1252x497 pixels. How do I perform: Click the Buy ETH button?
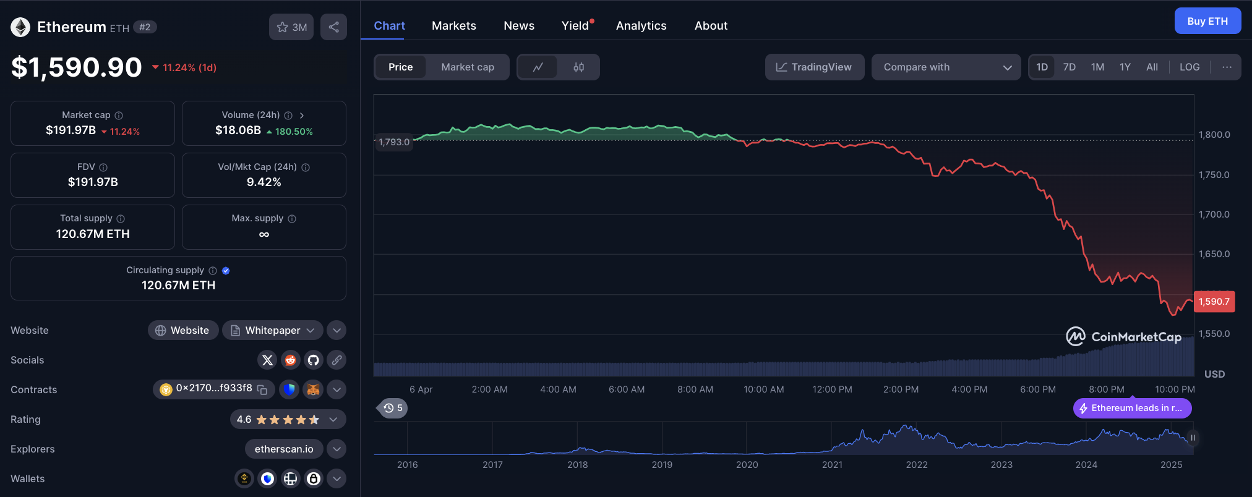1207,21
